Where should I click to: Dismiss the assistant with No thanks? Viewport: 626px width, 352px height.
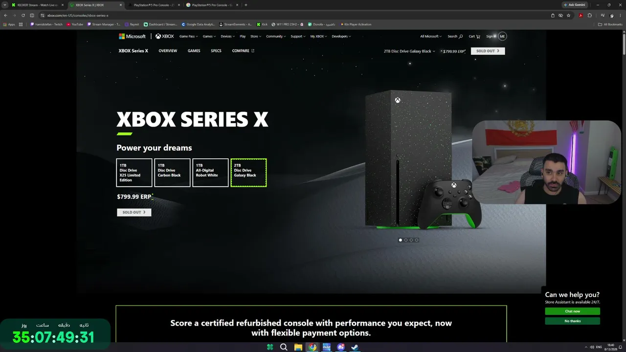tap(572, 321)
